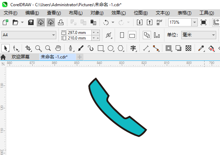
Task: Expand the Undo history dropdown arrow
Action: [113, 22]
